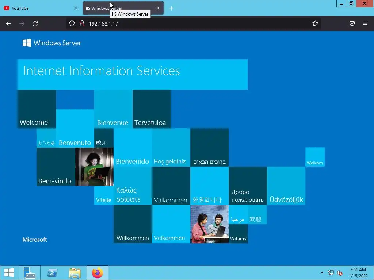
Task: Close the IIS Windows Server tab
Action: coord(158,8)
